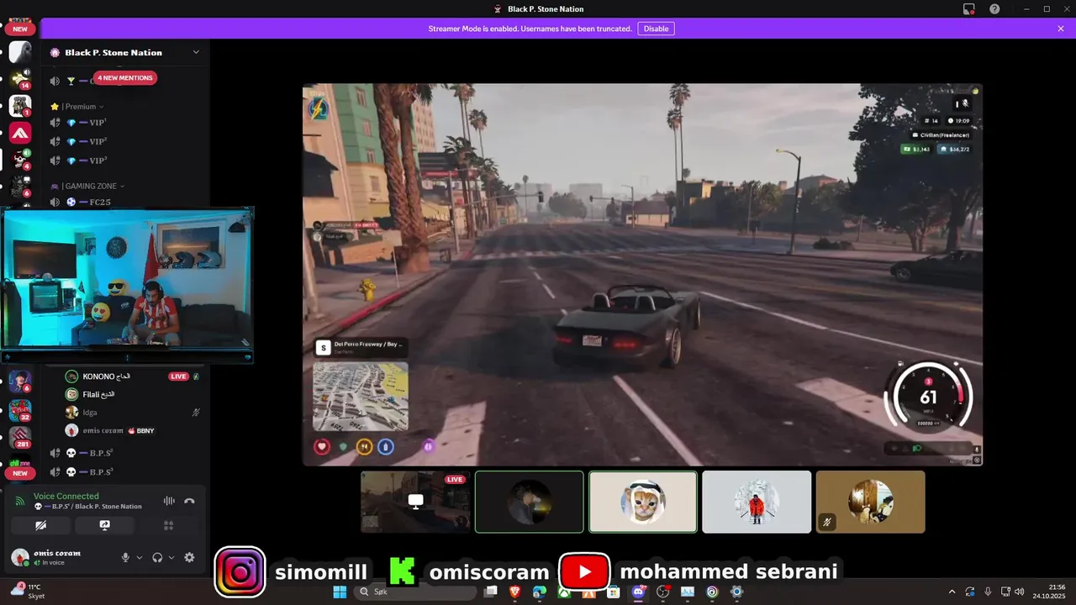
Task: Select the LIVE stream thumbnail tile
Action: [415, 502]
